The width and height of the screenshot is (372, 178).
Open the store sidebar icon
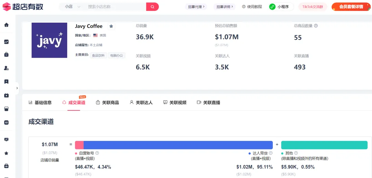click(x=7, y=109)
